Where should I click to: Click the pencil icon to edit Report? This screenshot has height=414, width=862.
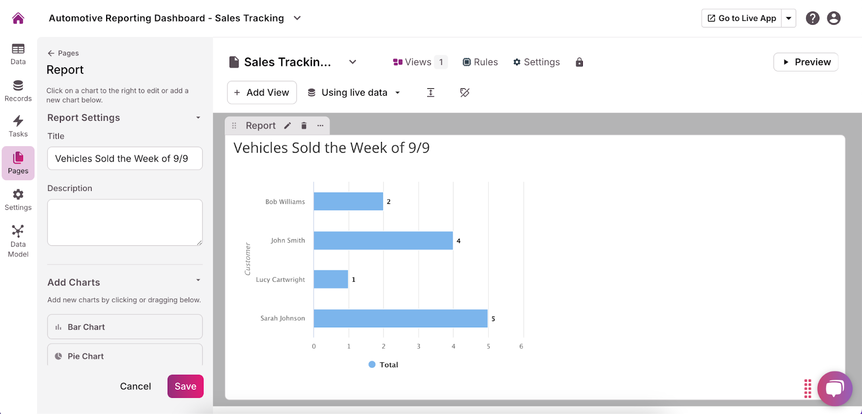pos(288,126)
